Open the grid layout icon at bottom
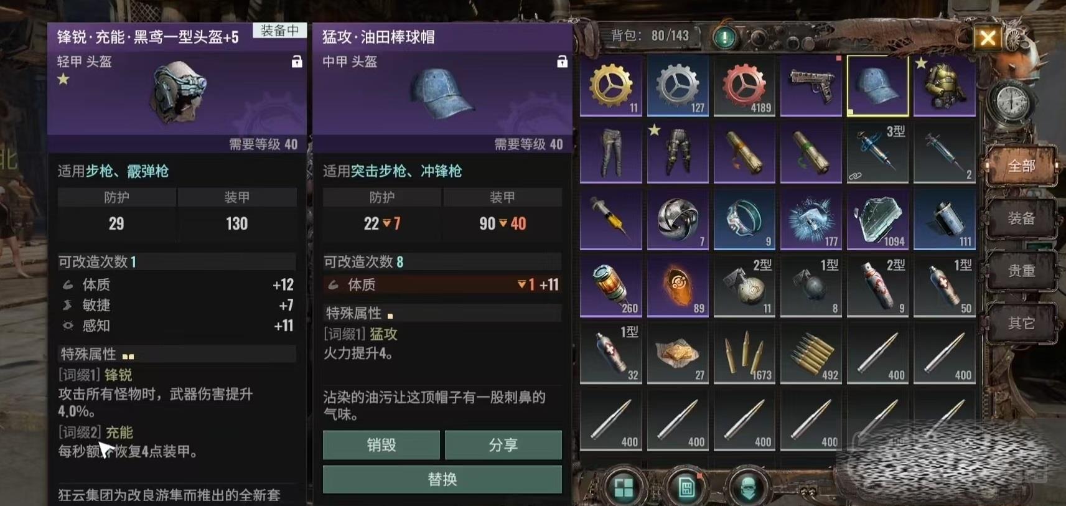 pyautogui.click(x=623, y=487)
